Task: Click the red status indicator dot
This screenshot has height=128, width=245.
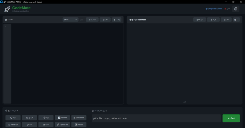Action: (x=225, y=9)
